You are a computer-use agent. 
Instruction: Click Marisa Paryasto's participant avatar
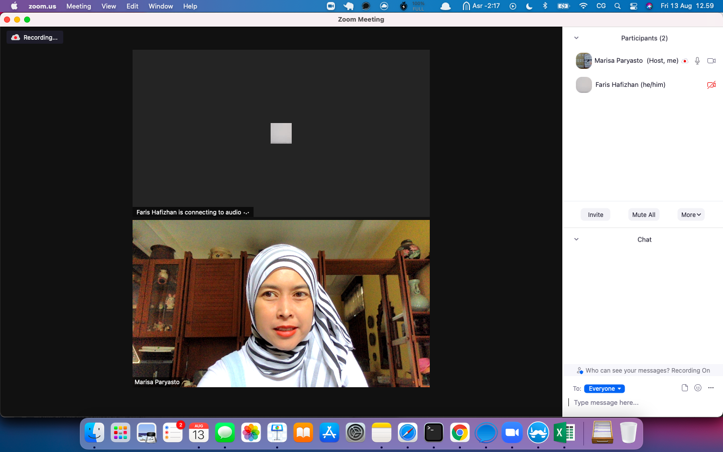pos(584,61)
